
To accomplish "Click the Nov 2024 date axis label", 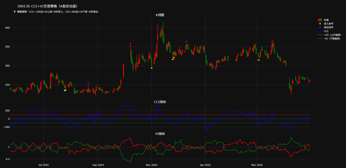I will 152,165.
